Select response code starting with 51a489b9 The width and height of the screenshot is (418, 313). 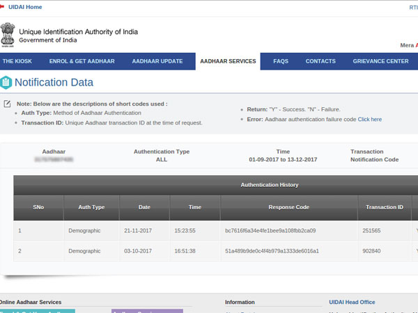pyautogui.click(x=272, y=250)
